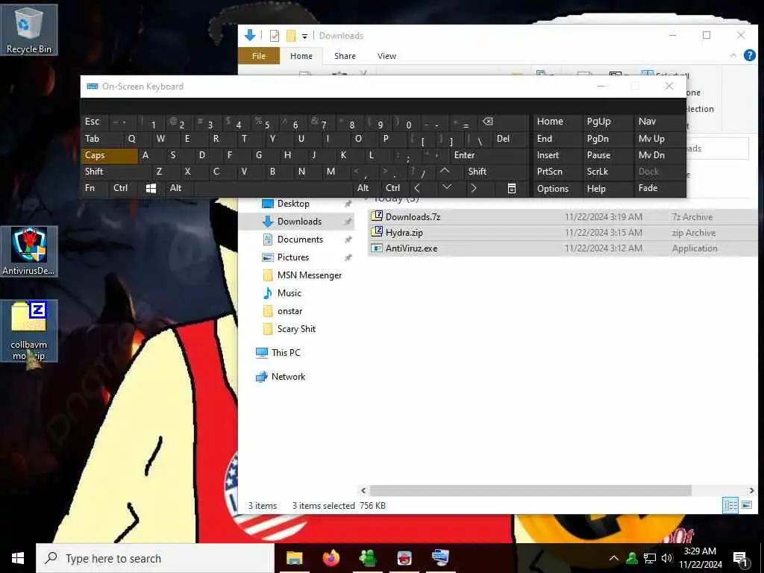Select the AntiViruz.exe file
The width and height of the screenshot is (764, 573).
click(563, 248)
